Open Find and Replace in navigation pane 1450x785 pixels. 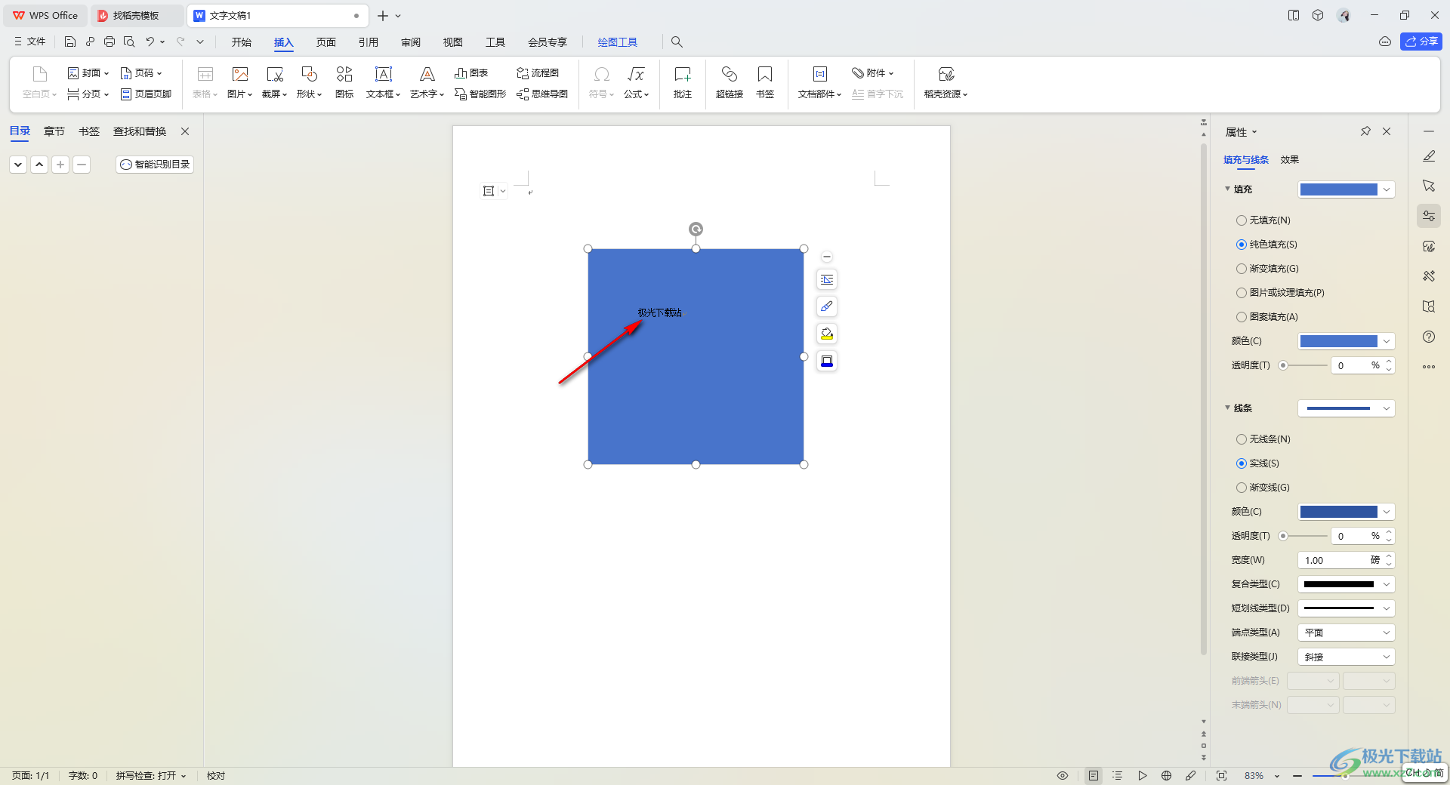click(140, 131)
